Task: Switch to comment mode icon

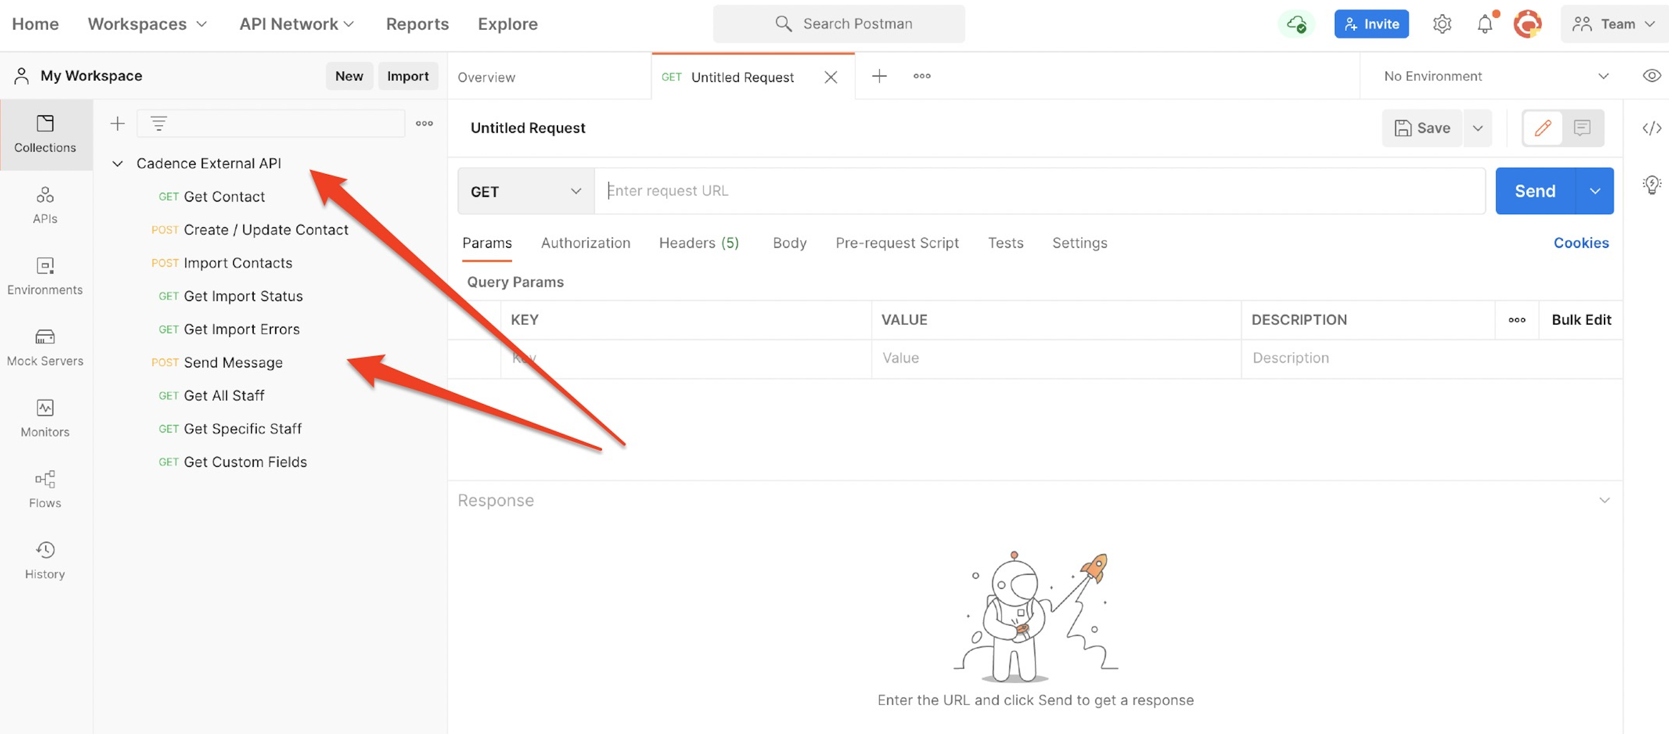Action: pos(1581,128)
